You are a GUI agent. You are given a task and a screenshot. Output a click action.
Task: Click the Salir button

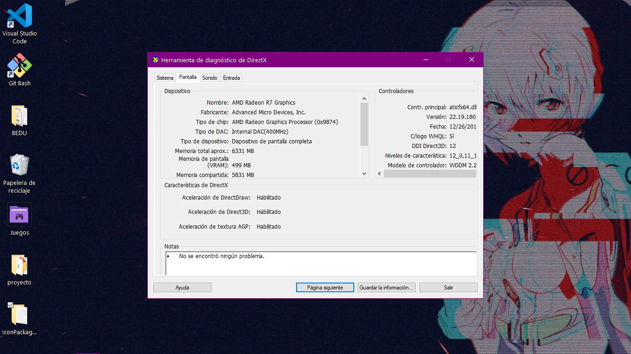pos(449,288)
